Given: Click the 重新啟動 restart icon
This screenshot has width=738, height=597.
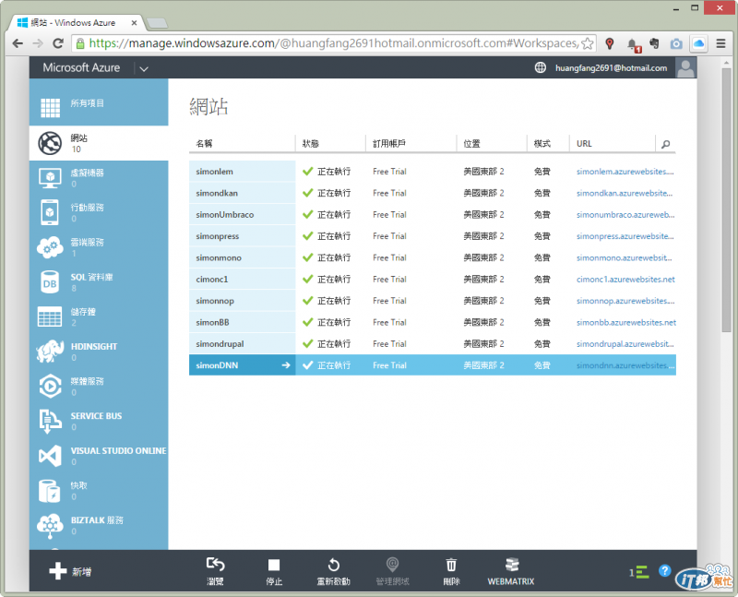Looking at the screenshot, I should (x=333, y=565).
